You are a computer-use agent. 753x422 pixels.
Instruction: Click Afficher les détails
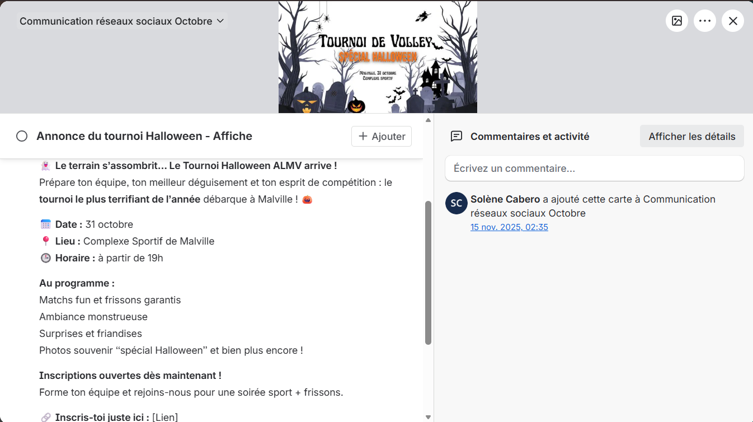[691, 137]
